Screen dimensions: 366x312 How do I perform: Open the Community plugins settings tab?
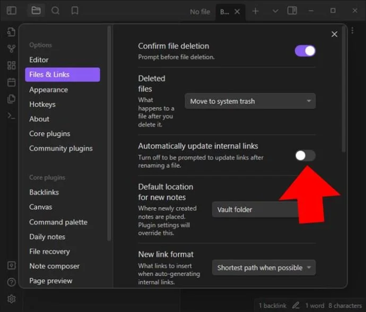click(62, 149)
